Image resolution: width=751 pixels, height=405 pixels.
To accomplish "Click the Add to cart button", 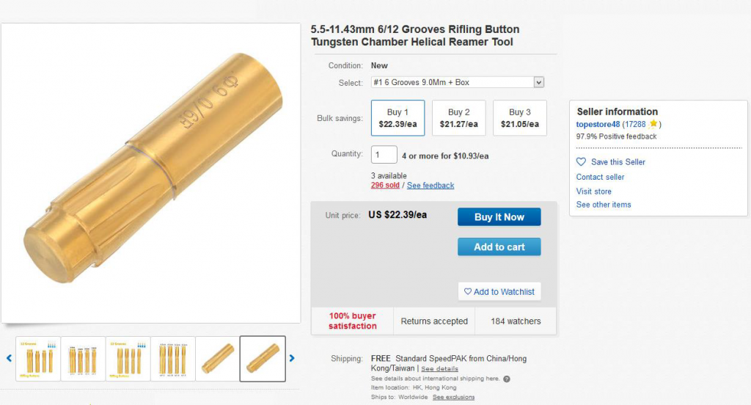I will (499, 247).
